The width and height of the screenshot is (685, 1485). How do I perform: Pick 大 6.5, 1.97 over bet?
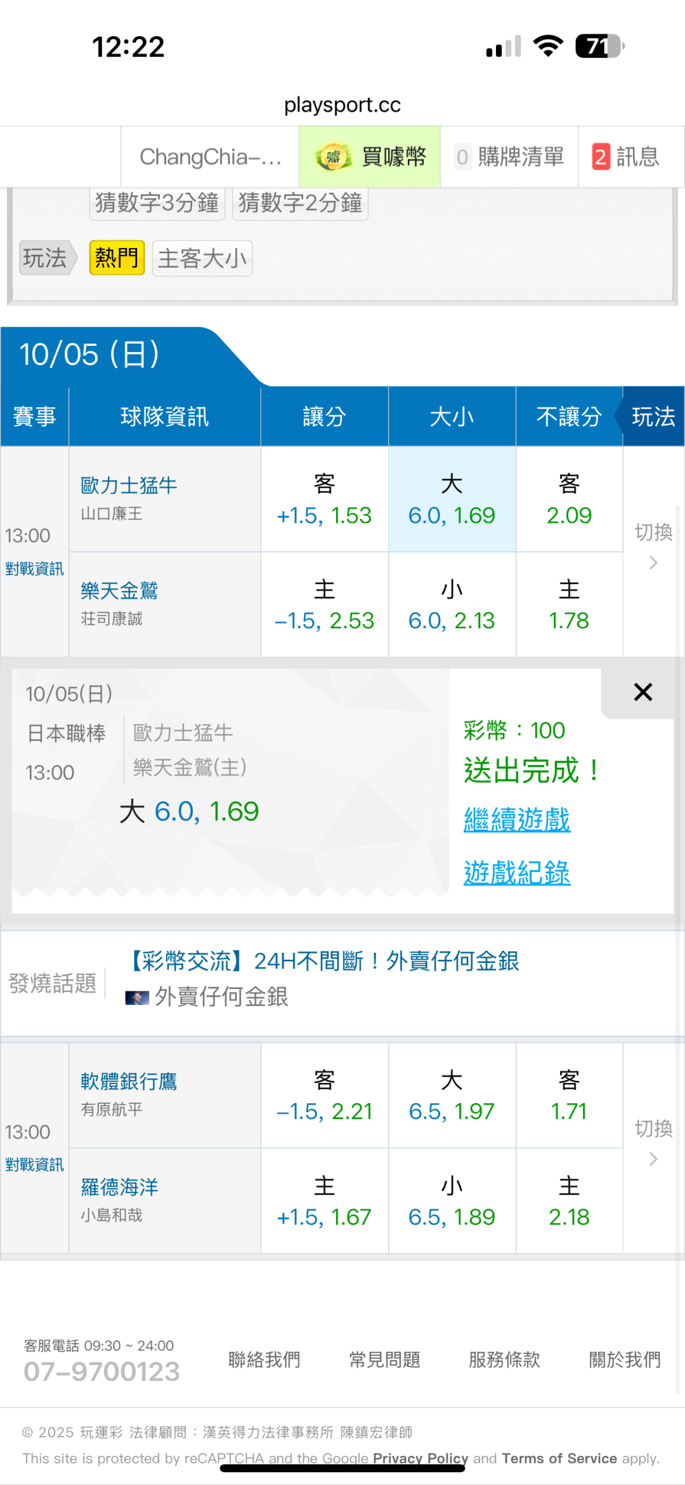coord(452,1096)
